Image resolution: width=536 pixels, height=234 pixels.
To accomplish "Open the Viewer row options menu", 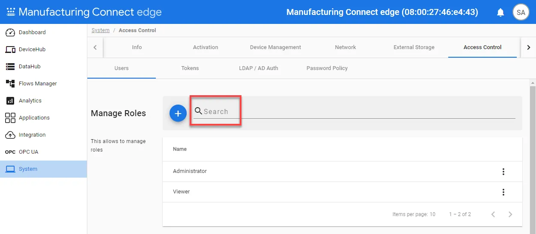I will [503, 192].
